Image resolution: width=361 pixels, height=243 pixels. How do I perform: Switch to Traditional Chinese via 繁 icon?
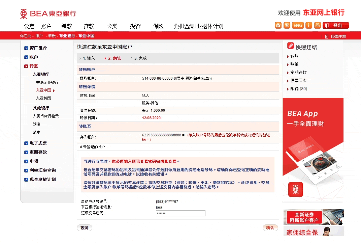click(x=287, y=25)
